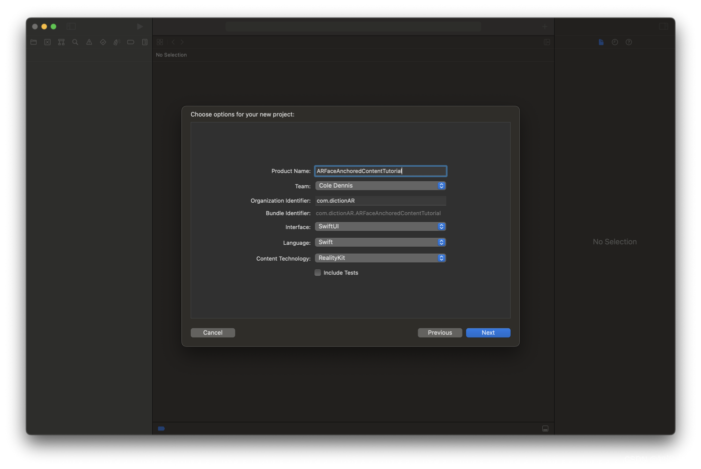
Task: Open the Quick Help question mark inspector
Action: pyautogui.click(x=628, y=42)
